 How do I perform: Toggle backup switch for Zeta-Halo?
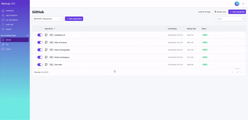point(40,65)
